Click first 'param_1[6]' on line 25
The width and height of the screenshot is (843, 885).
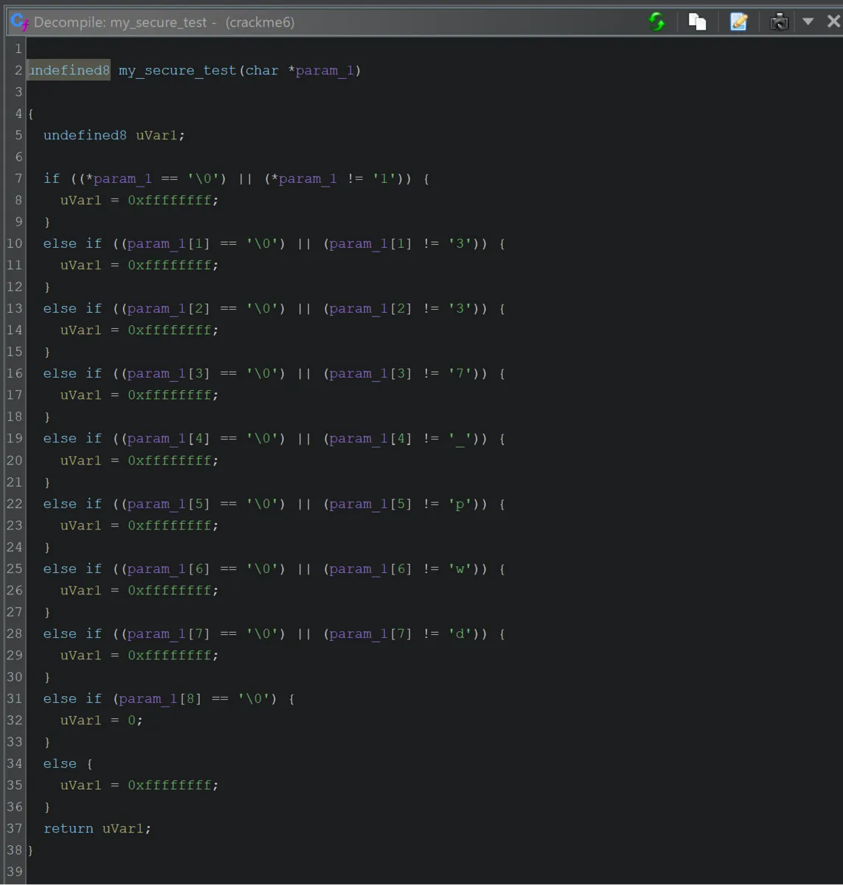[x=169, y=569]
